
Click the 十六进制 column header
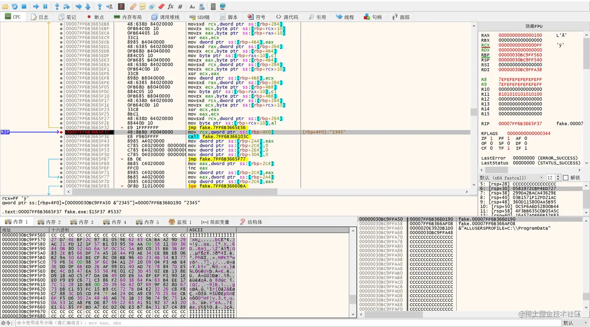coord(119,230)
